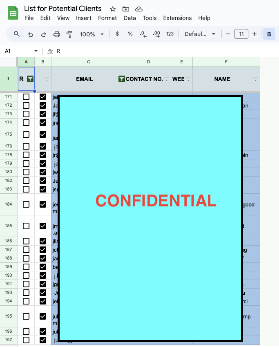Select column C header
The height and width of the screenshot is (347, 279).
pyautogui.click(x=89, y=62)
